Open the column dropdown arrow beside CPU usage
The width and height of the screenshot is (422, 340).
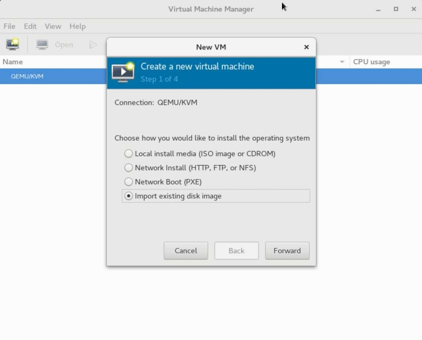342,62
